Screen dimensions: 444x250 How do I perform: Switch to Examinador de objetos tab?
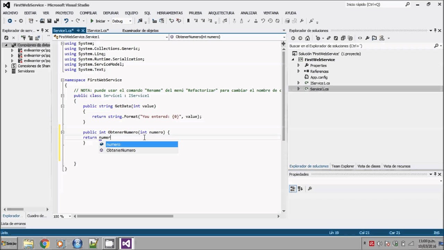(x=140, y=31)
